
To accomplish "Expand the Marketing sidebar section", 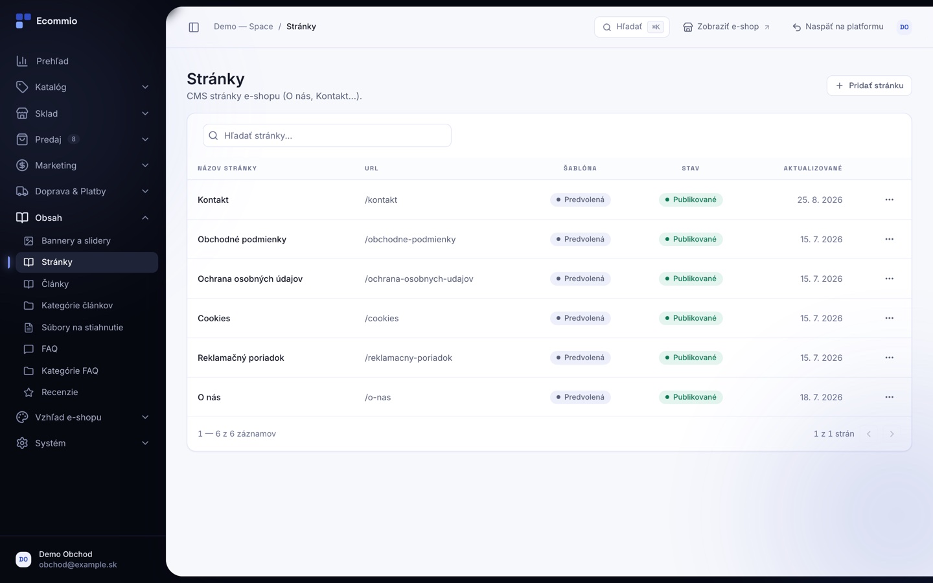I will (x=83, y=165).
